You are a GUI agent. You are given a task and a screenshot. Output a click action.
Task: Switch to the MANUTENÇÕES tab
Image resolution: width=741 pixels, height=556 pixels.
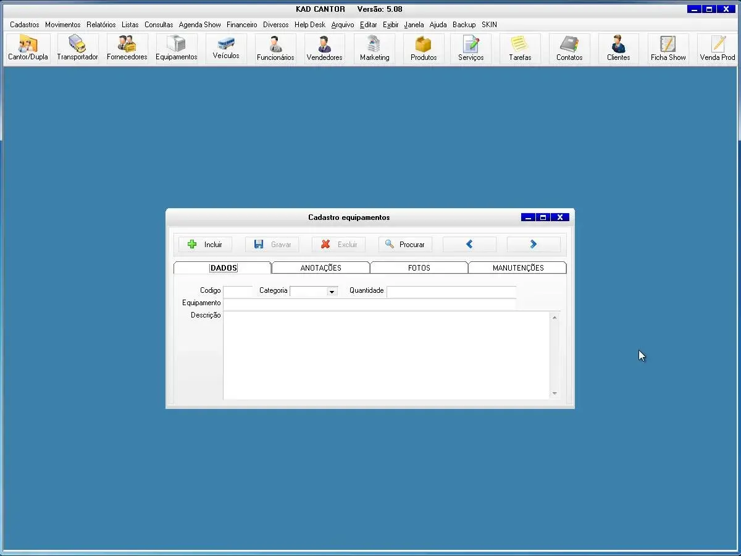(517, 268)
